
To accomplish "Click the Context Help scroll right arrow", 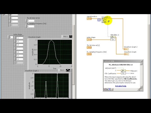I will [x=139, y=89].
